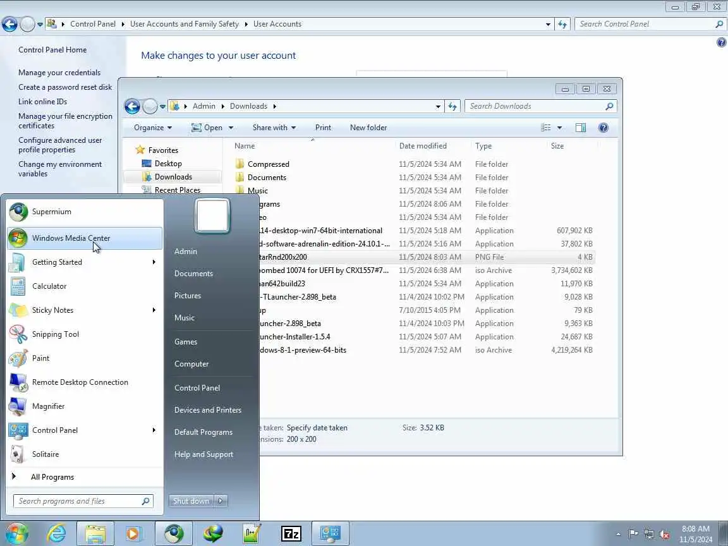Open Documents in Start menu right pane
Image resolution: width=728 pixels, height=546 pixels.
pos(193,274)
